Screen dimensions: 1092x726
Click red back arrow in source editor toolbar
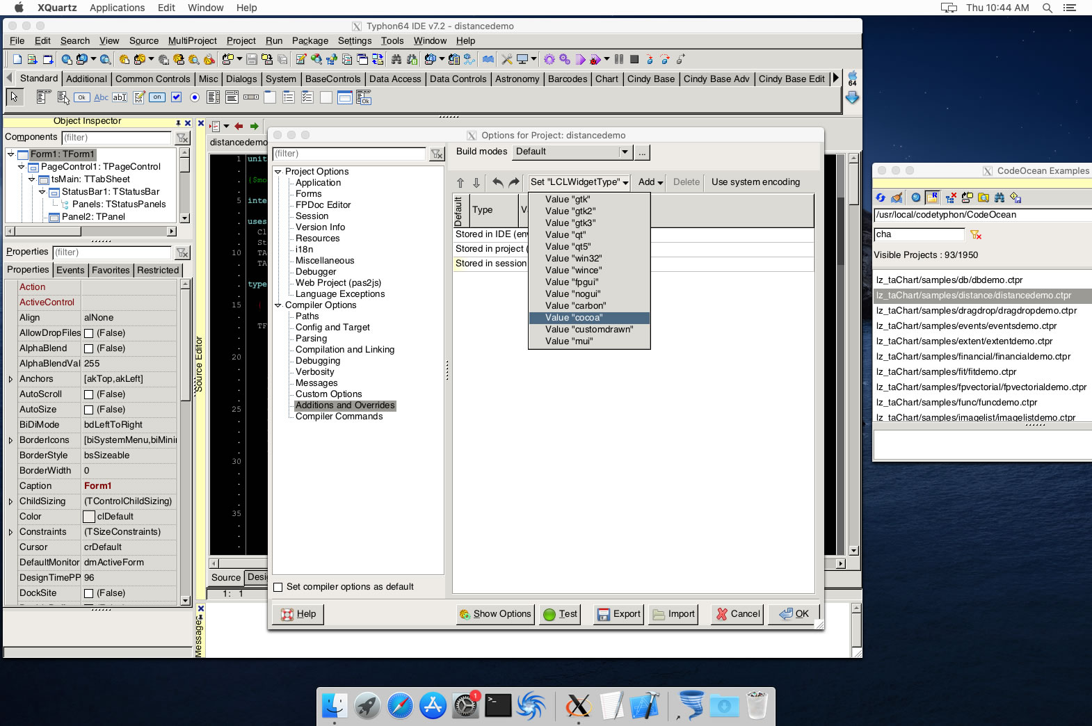click(x=239, y=126)
